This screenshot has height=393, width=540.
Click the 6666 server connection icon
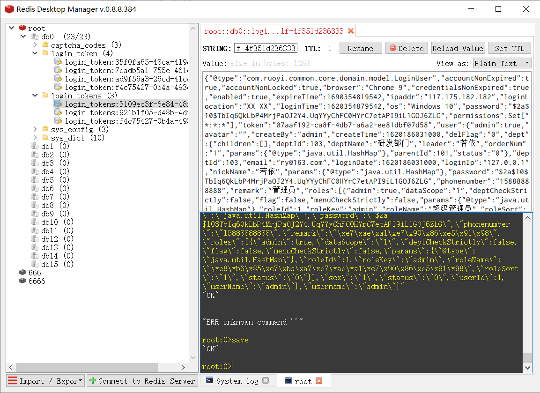coord(23,281)
